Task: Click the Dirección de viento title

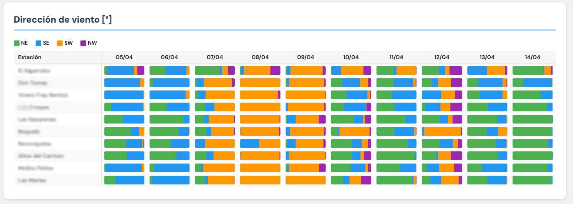Action: tap(63, 20)
